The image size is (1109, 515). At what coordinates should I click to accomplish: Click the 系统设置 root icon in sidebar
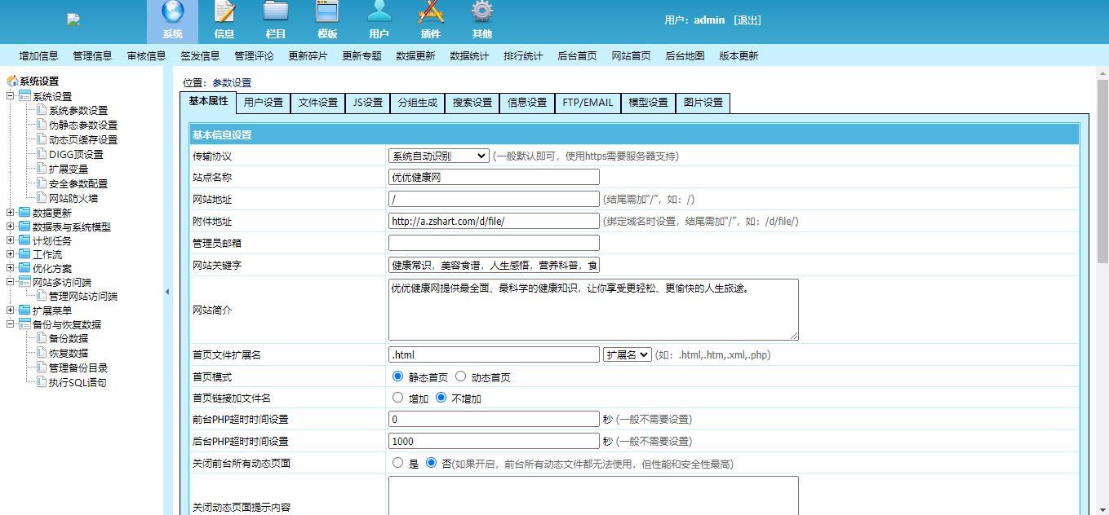point(12,81)
